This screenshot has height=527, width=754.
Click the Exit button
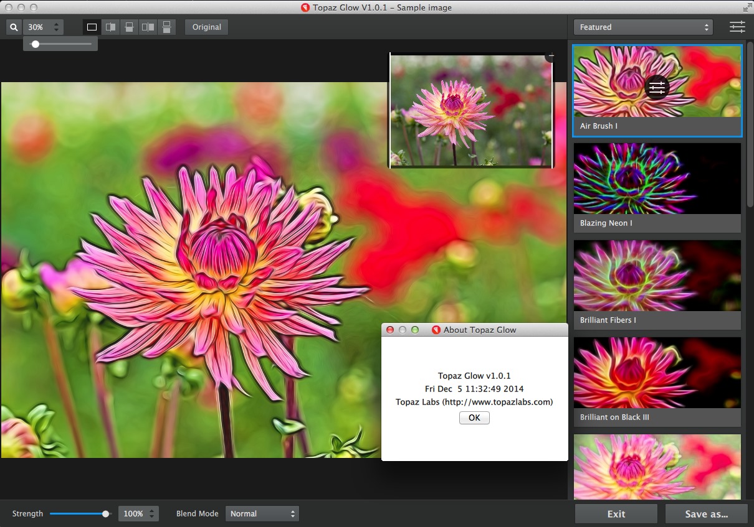(x=616, y=513)
